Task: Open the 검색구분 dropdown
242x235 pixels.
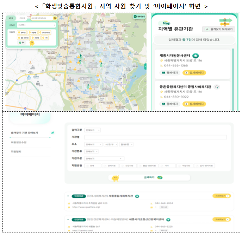Action: pos(92,130)
